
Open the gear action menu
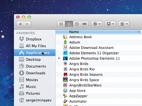pyautogui.click(x=97, y=24)
